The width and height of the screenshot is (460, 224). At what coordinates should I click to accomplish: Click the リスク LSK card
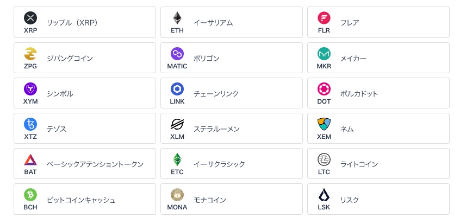point(378,199)
